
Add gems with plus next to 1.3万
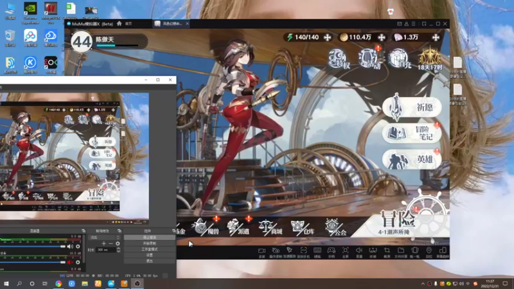[x=436, y=37]
